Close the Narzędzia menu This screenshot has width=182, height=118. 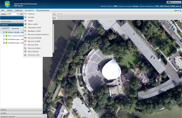[29, 10]
